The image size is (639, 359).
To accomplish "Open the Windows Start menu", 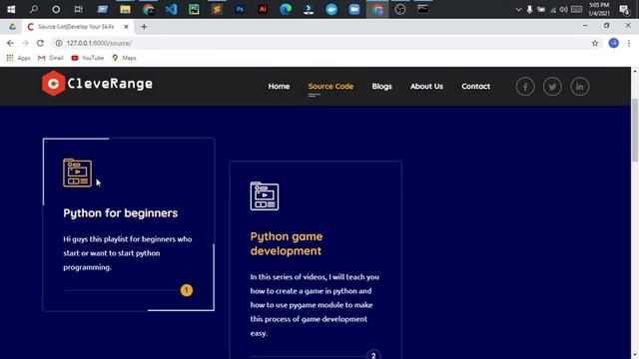I will pos(11,9).
